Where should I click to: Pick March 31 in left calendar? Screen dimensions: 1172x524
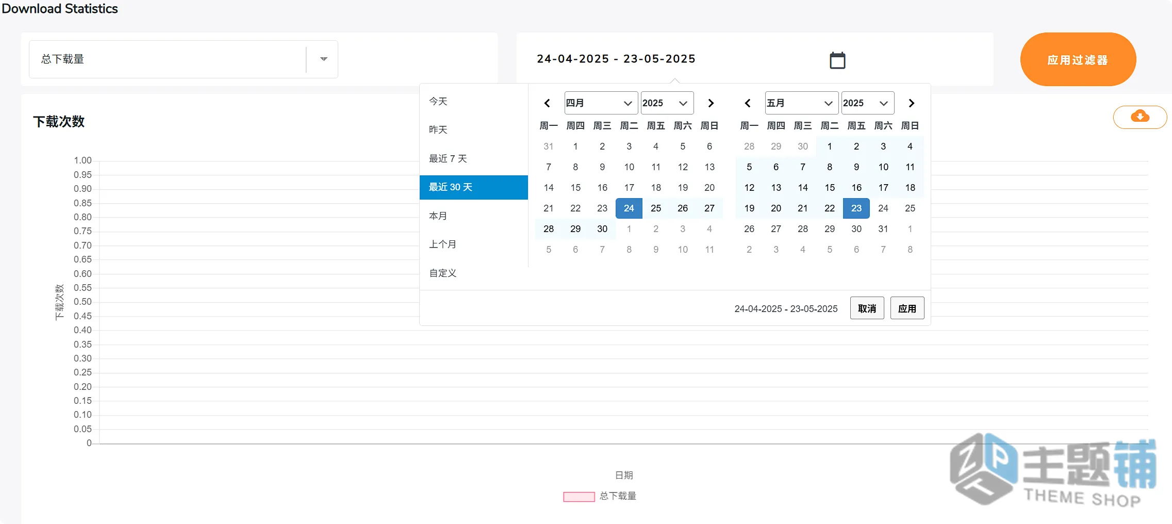coord(549,146)
